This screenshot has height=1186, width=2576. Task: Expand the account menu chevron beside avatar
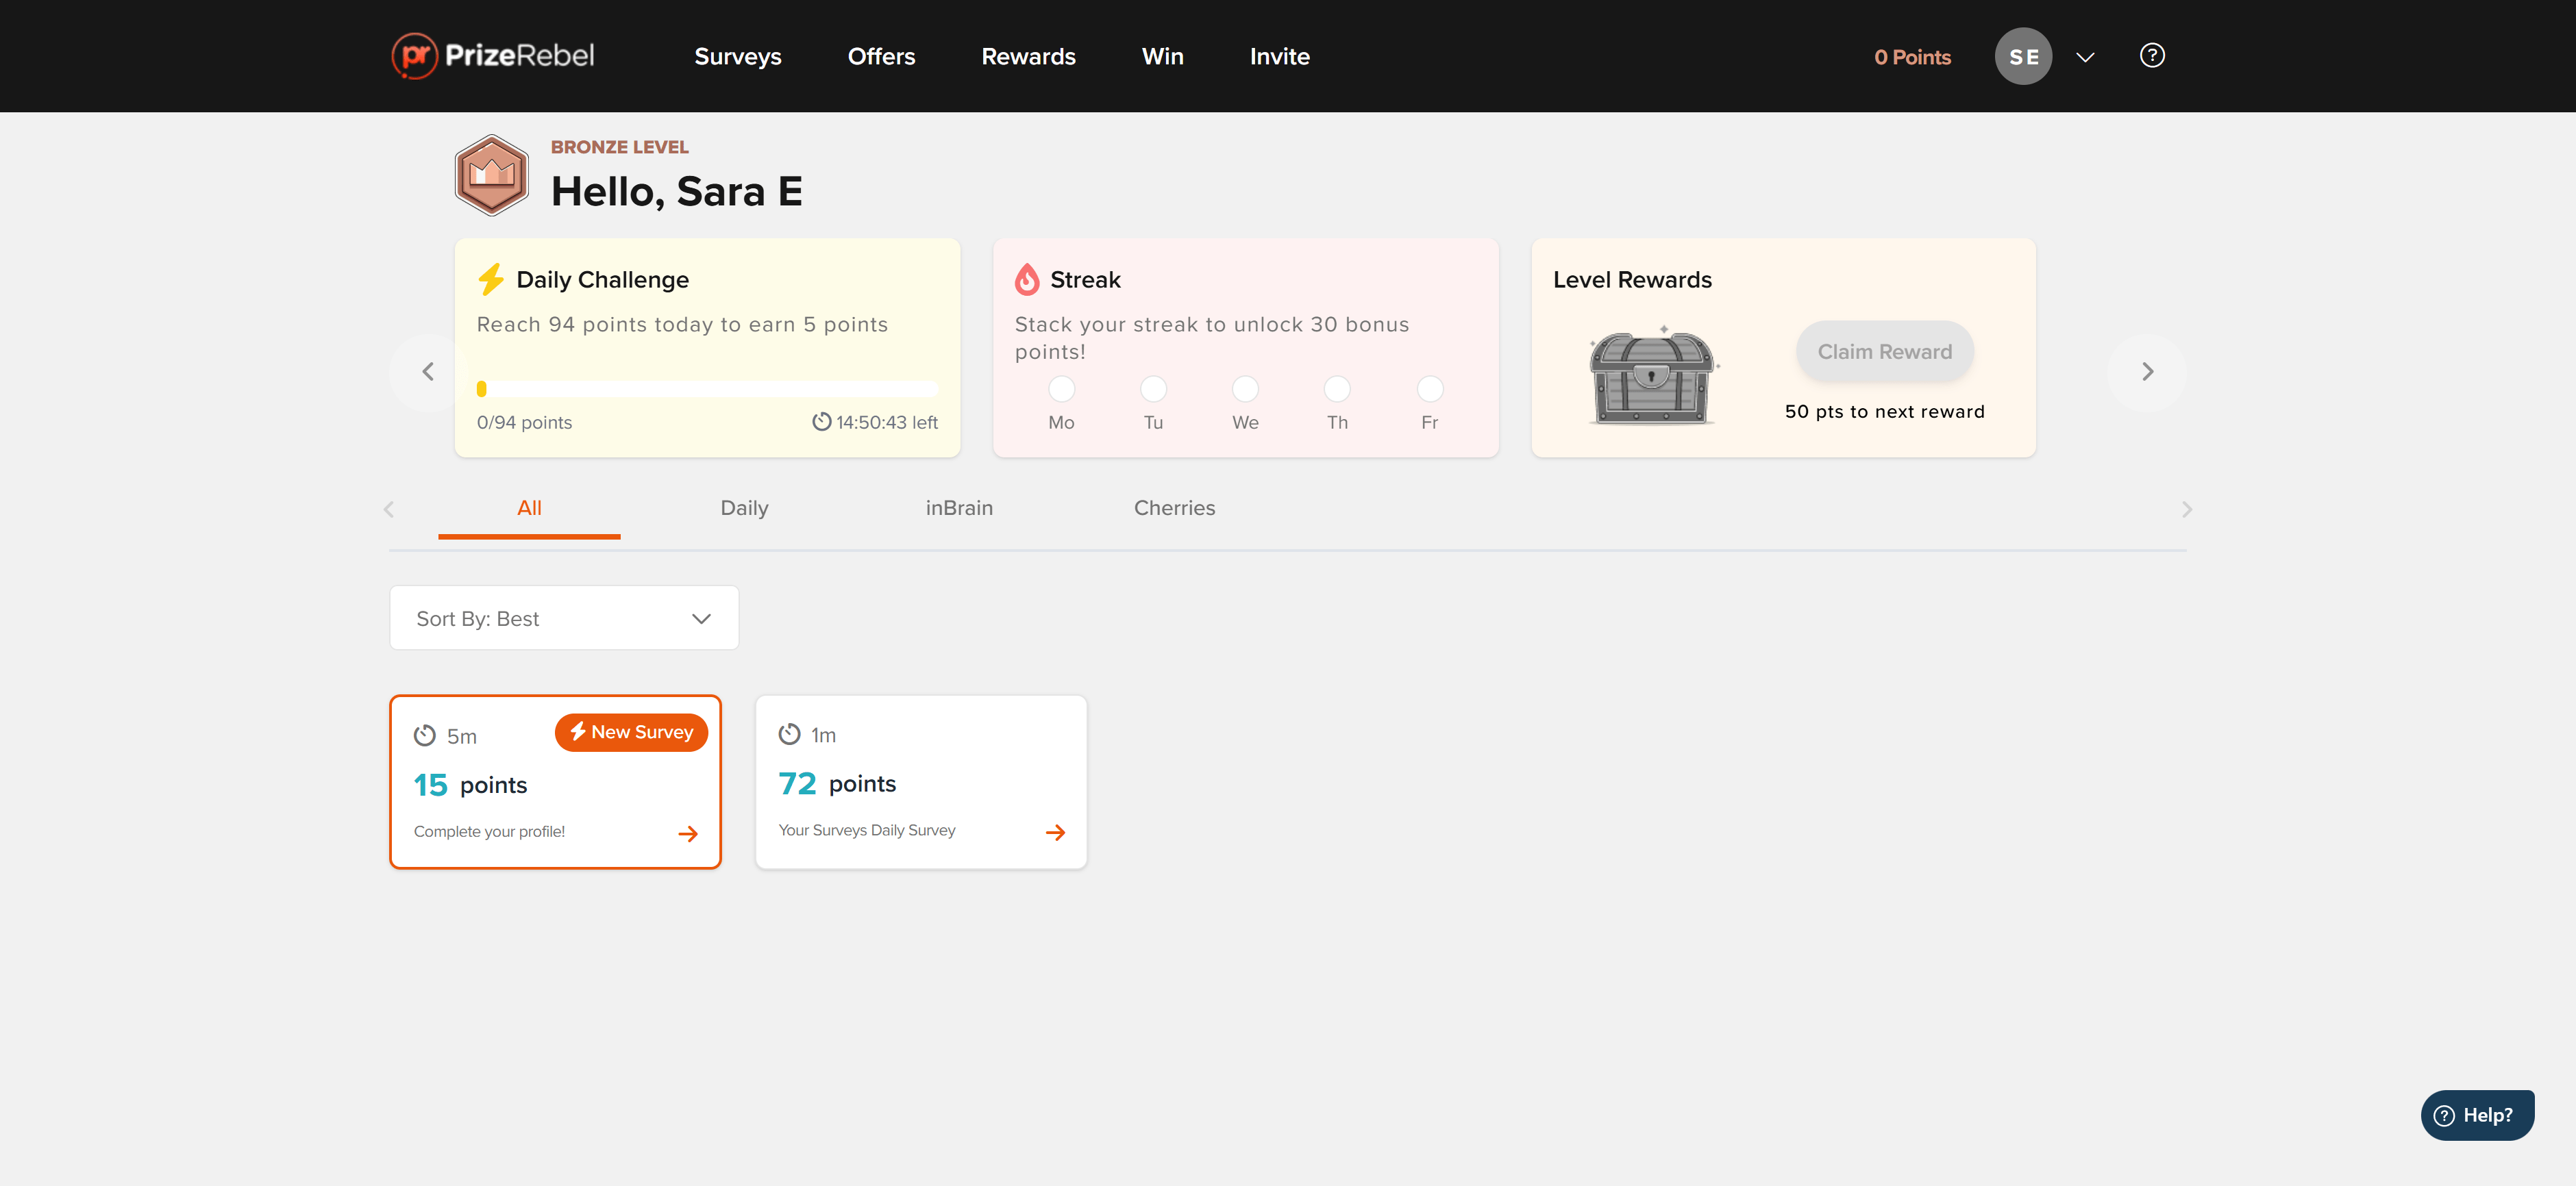tap(2084, 57)
